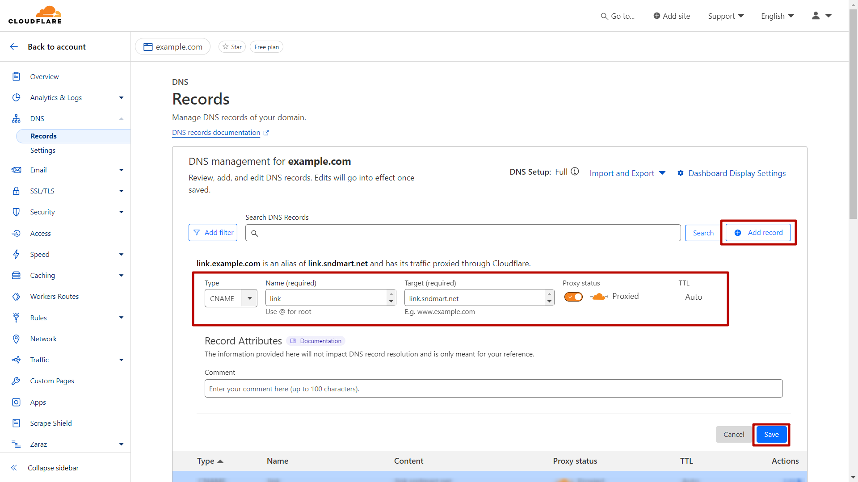Click the Cloudflare logo

pos(35,15)
